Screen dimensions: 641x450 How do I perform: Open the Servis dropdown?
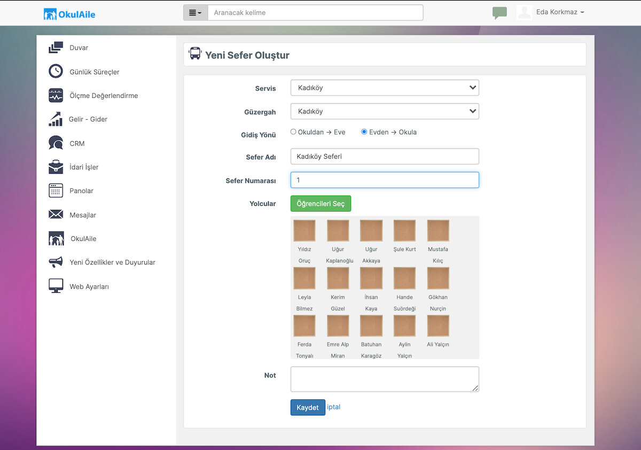(385, 88)
